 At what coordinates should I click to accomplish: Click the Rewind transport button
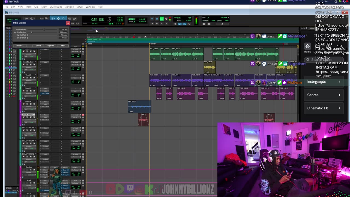point(157,24)
